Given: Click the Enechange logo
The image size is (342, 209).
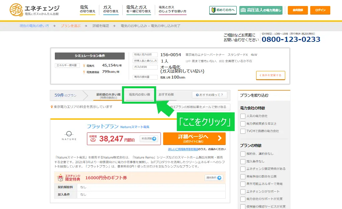Looking at the screenshot, I should tap(34, 10).
